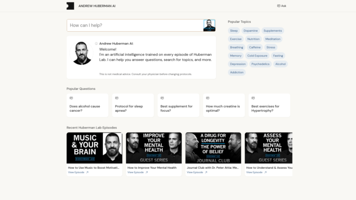Image resolution: width=356 pixels, height=200 pixels.
Task: Pick the Depression topic tag
Action: coord(238,64)
